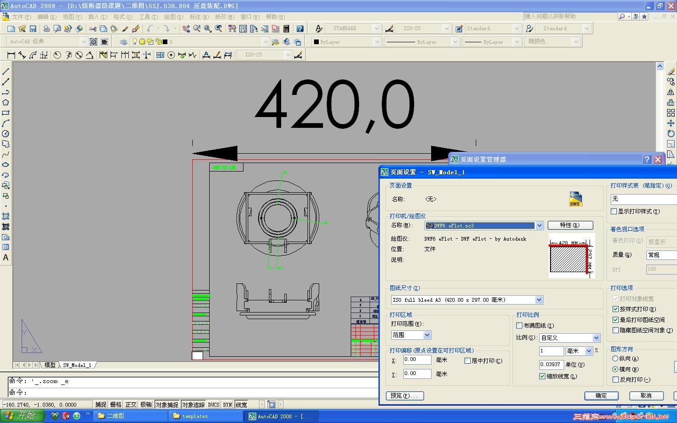677x423 pixels.
Task: Open the 文件 menu
Action: tap(21, 17)
